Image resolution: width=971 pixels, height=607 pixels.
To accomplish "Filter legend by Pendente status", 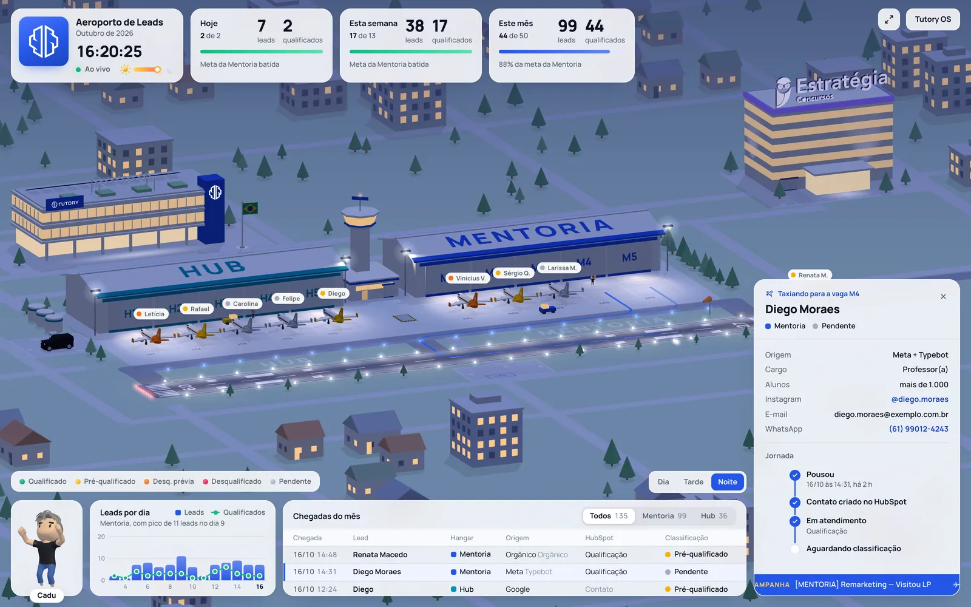I will 291,481.
